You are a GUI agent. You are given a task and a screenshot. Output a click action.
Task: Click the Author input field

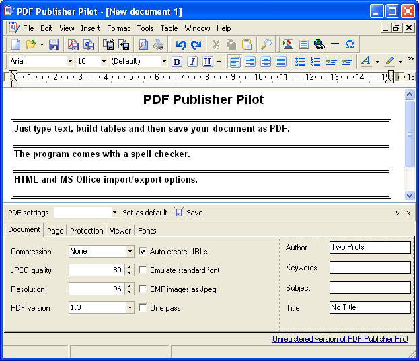(370, 247)
